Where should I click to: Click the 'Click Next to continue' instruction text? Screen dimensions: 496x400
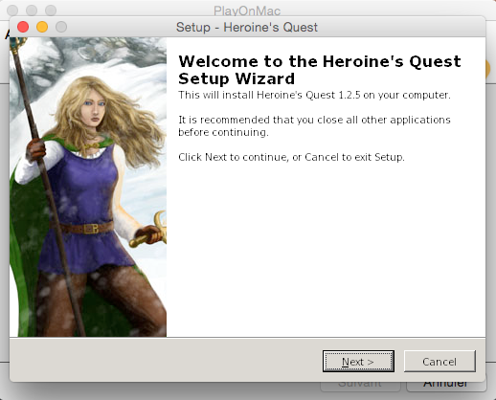click(291, 157)
